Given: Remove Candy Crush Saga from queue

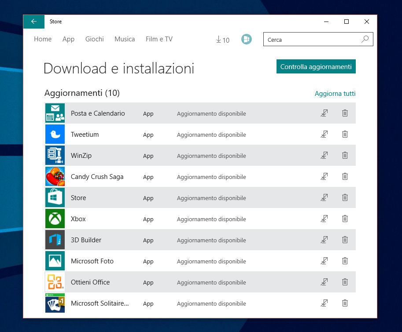Looking at the screenshot, I should [x=345, y=176].
